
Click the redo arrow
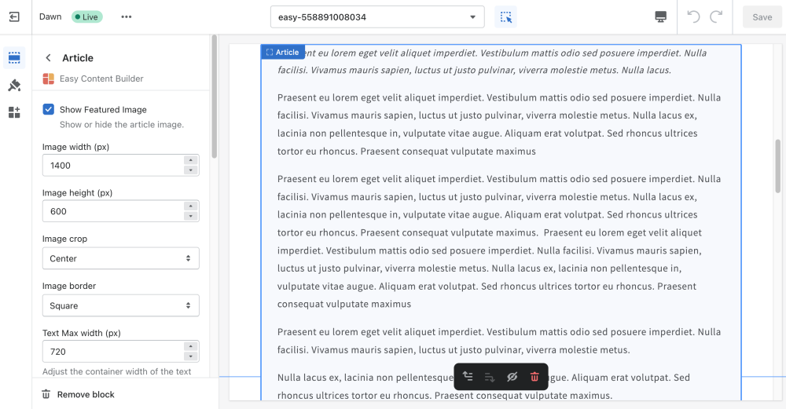[x=716, y=16]
